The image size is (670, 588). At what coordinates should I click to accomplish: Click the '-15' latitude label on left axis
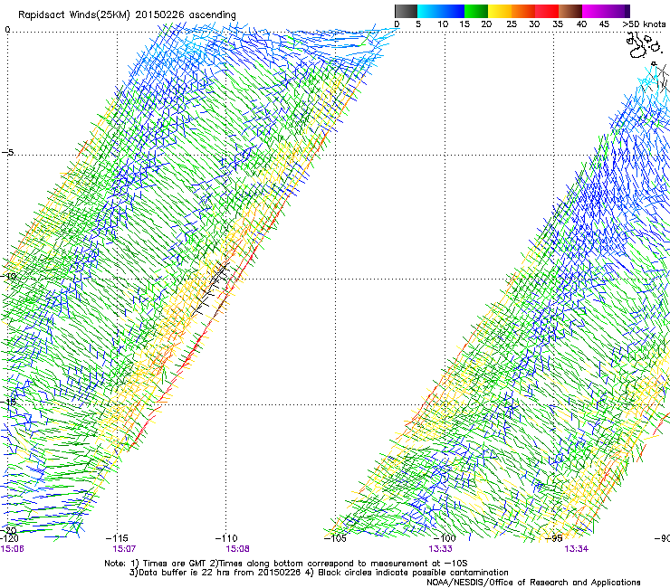pyautogui.click(x=8, y=402)
